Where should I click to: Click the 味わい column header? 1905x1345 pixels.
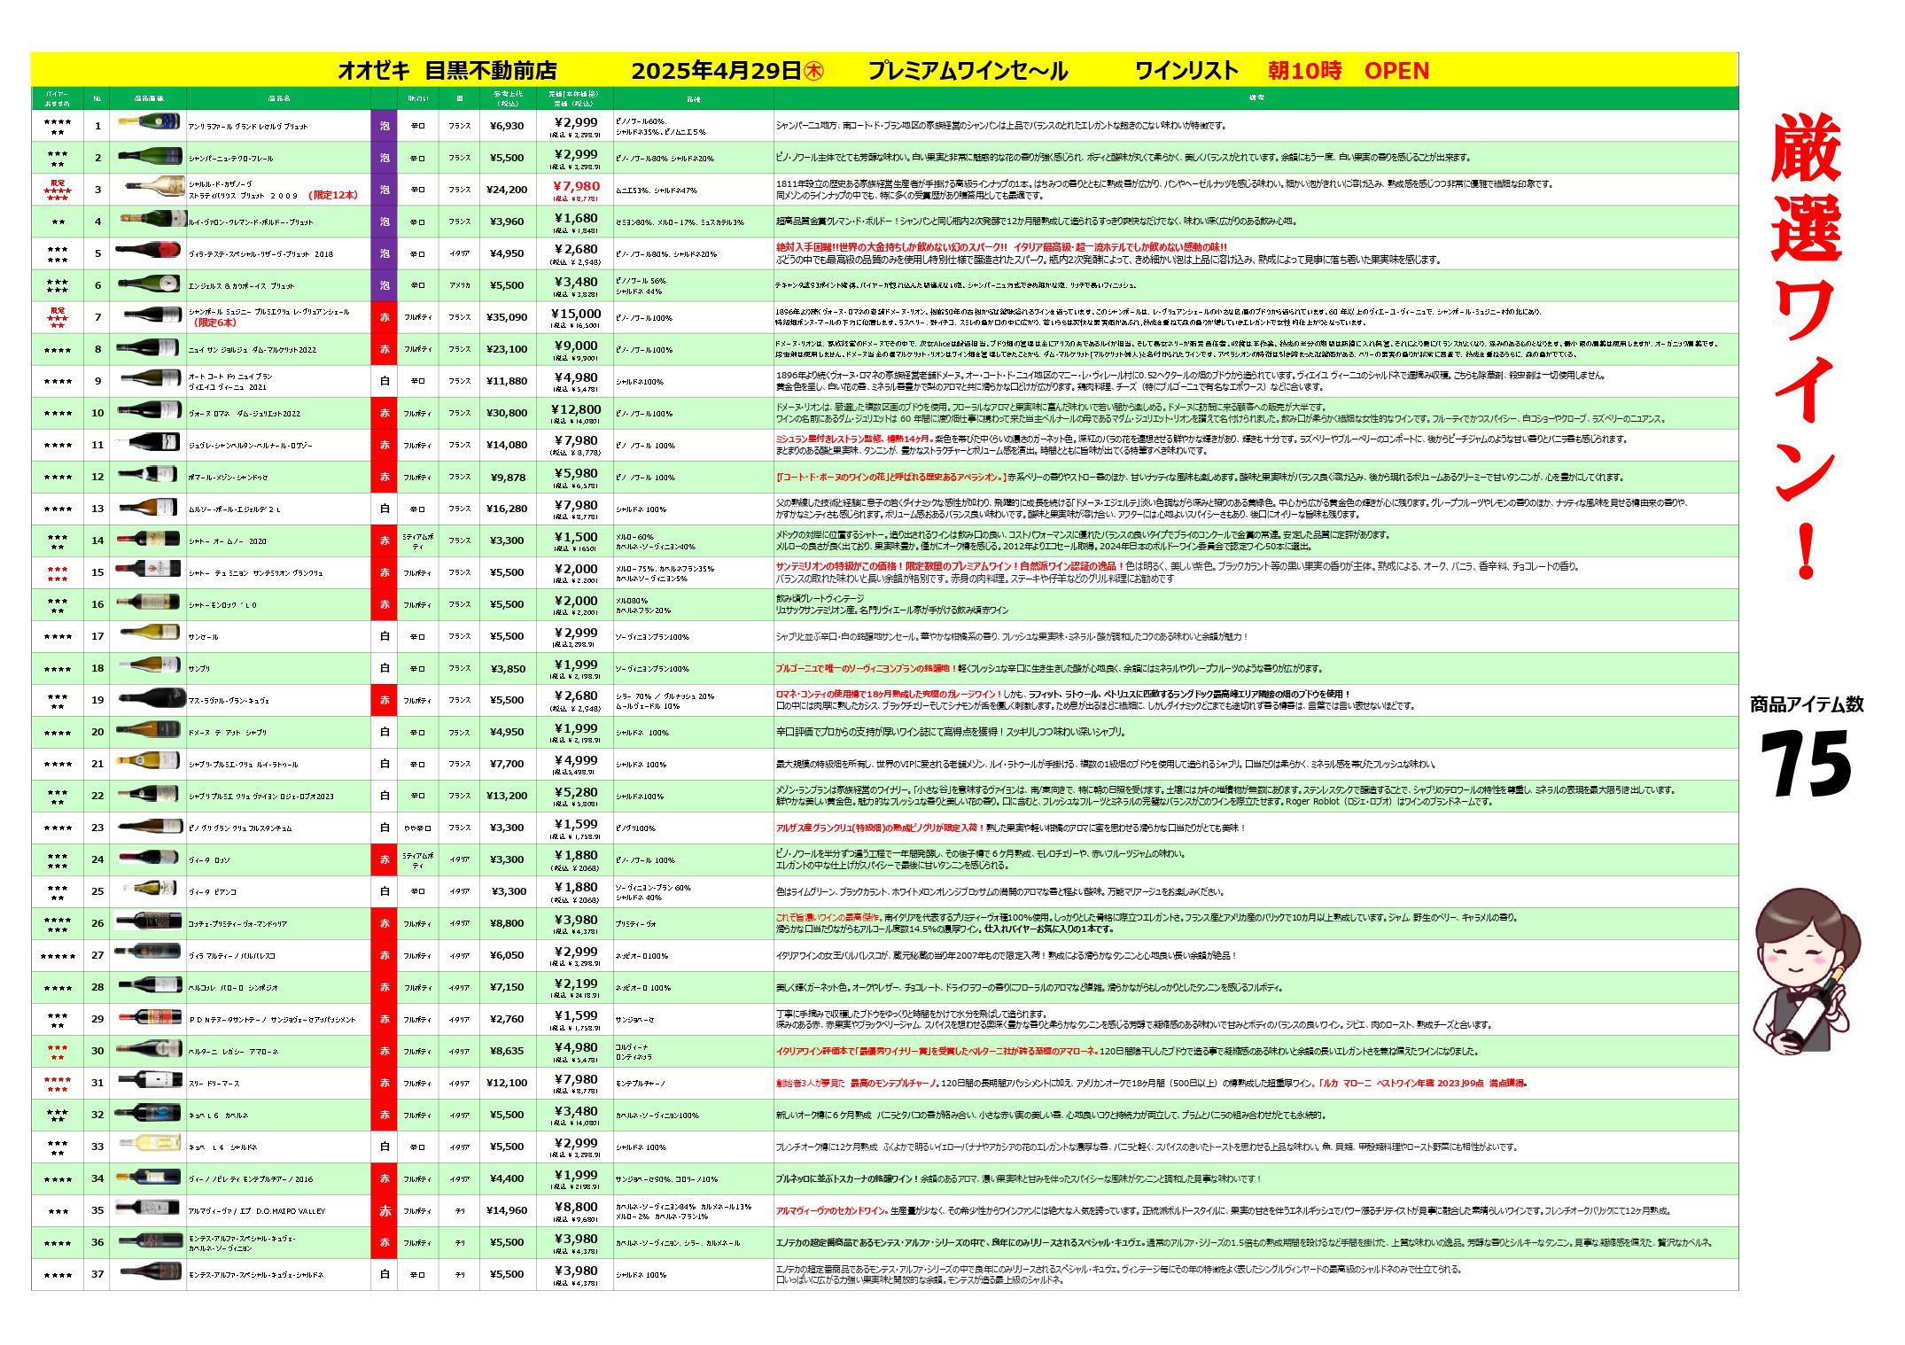[x=417, y=97]
